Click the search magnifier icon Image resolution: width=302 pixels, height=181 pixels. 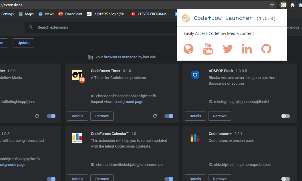(x=31, y=27)
